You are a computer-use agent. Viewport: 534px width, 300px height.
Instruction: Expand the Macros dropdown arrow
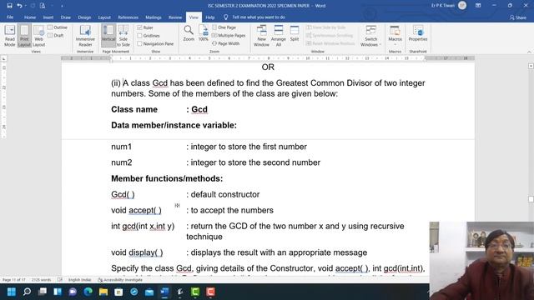coord(395,44)
